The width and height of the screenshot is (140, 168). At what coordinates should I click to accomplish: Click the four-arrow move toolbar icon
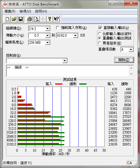coord(43,19)
